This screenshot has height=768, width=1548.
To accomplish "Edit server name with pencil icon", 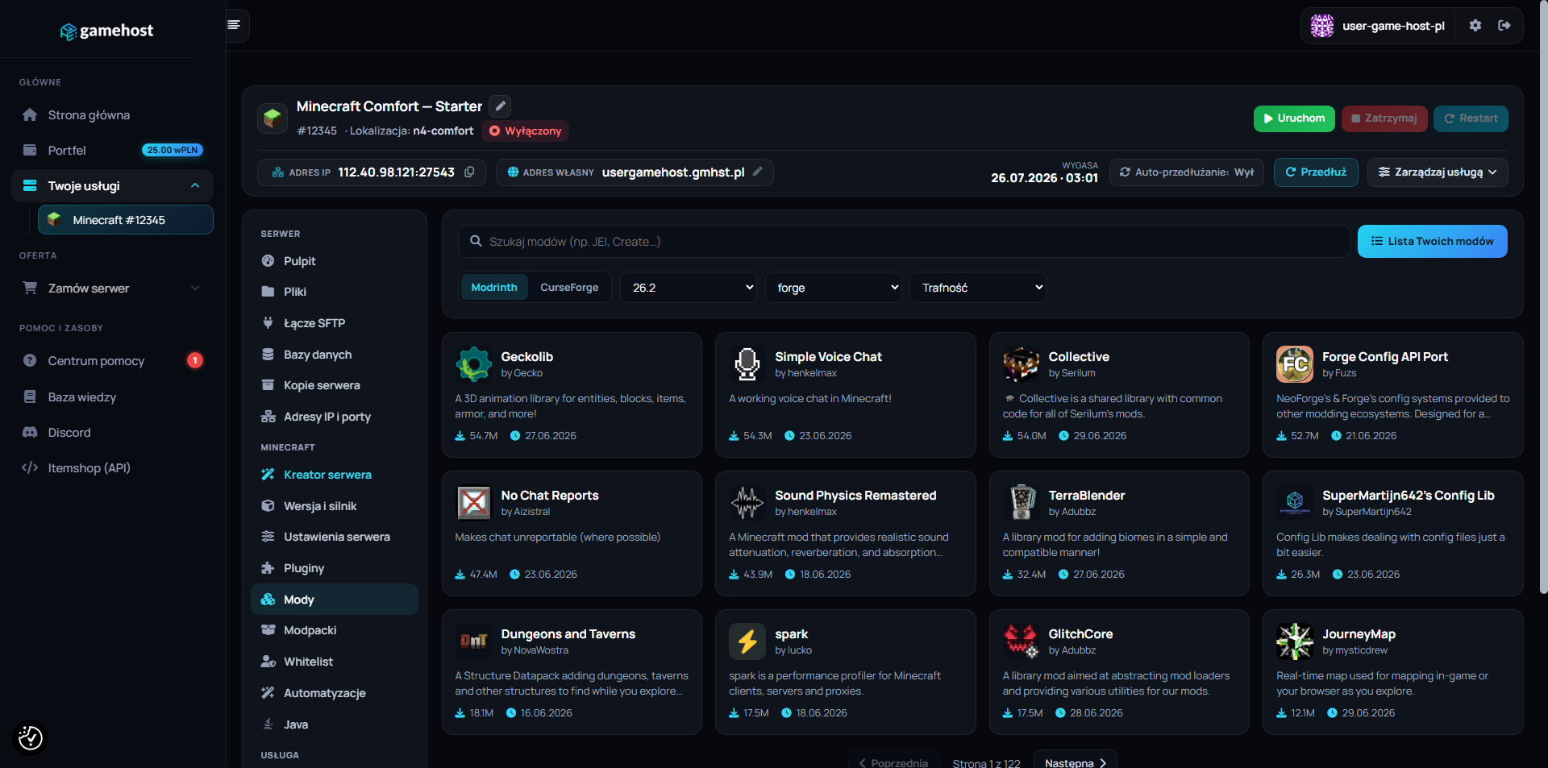I will [x=501, y=106].
